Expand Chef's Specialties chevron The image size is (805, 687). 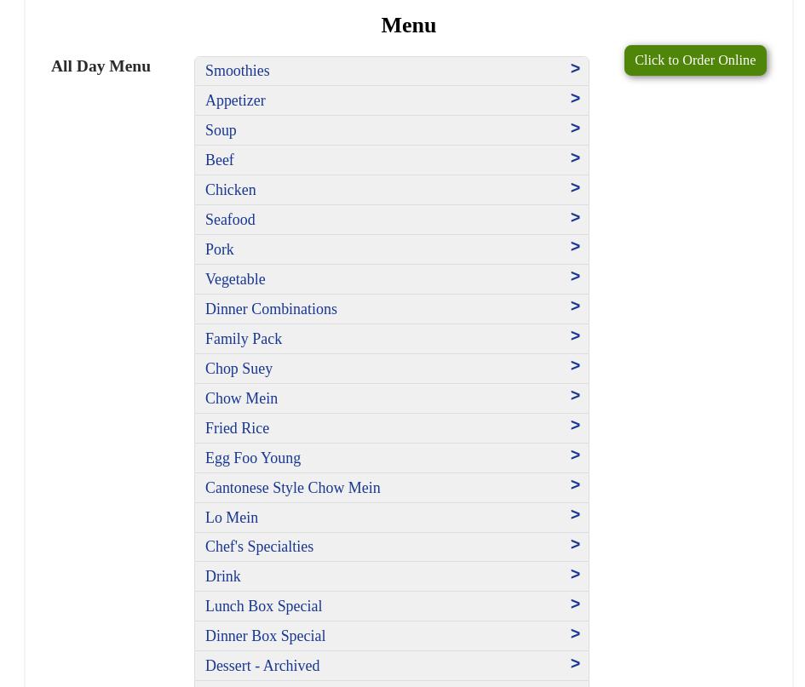click(575, 545)
